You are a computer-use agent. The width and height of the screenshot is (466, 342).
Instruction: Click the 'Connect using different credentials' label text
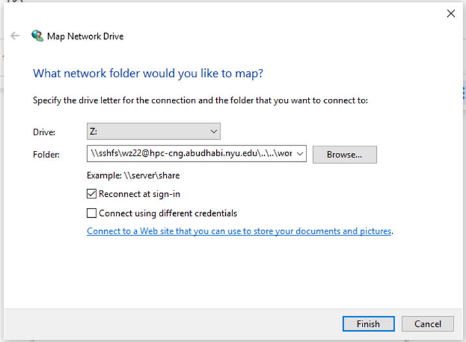point(168,213)
